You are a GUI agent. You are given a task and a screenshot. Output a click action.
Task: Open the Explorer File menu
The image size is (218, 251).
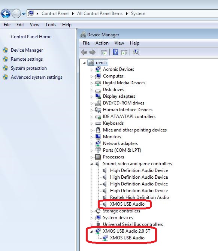coord(7,25)
